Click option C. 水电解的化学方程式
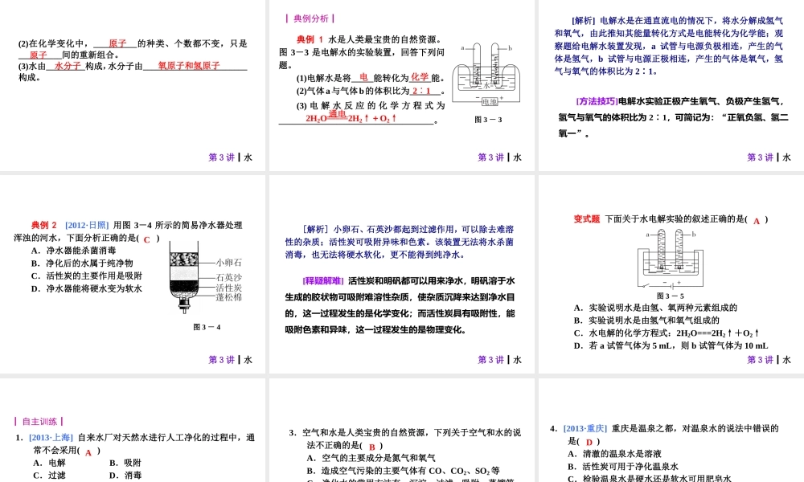Viewport: 804px width, 482px height. (666, 333)
